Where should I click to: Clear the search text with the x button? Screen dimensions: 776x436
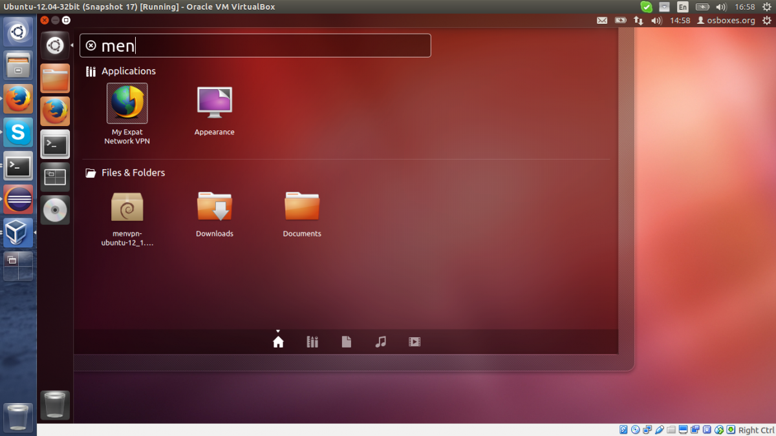click(x=90, y=45)
